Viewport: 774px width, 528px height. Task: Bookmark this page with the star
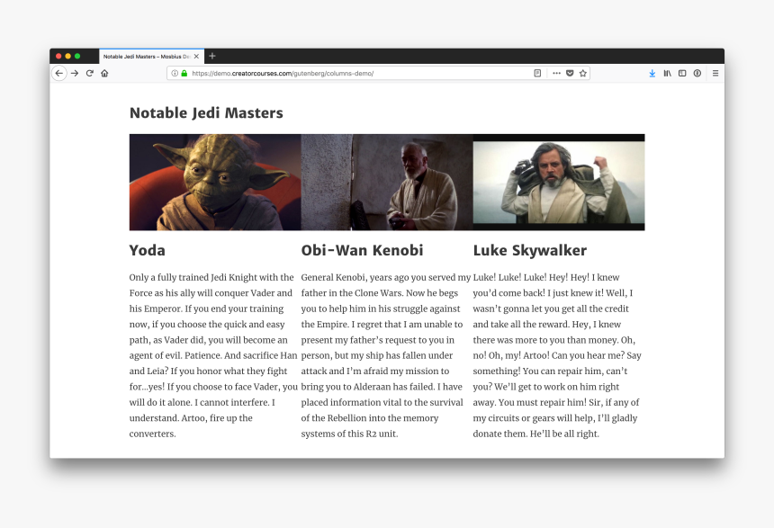583,73
